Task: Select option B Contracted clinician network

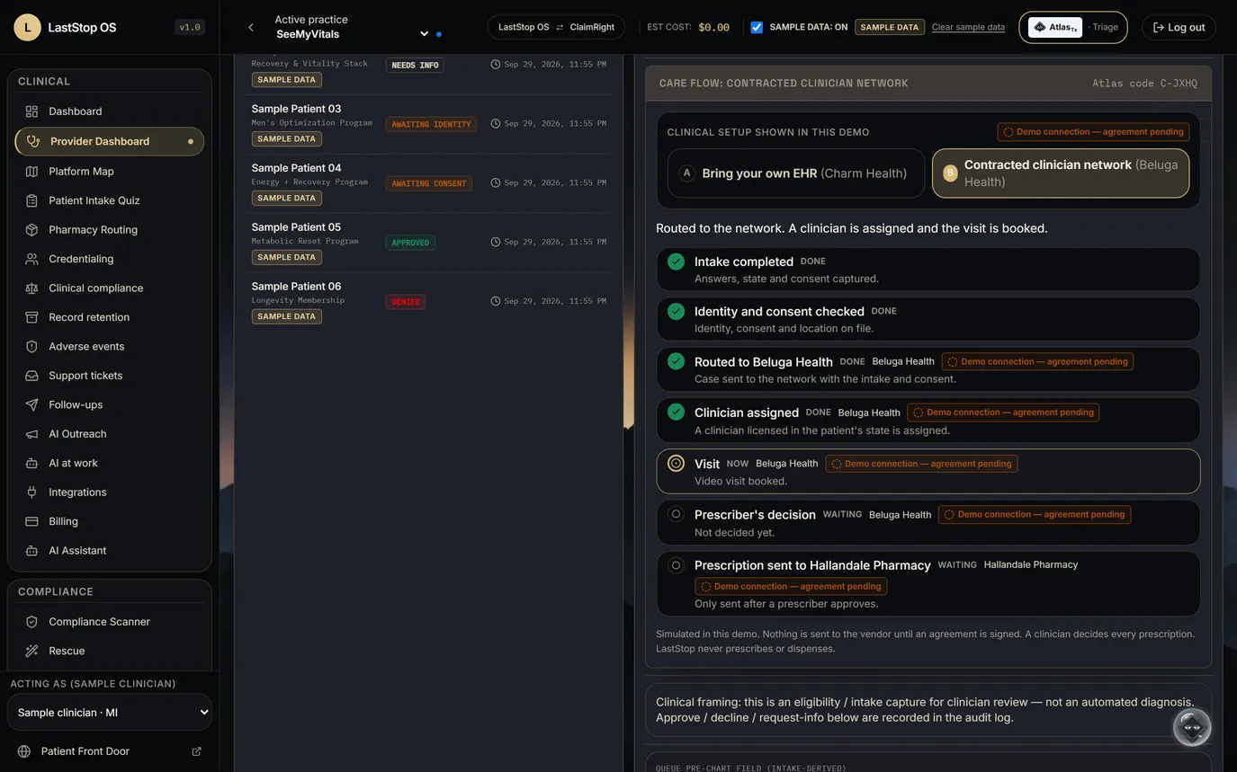Action: pyautogui.click(x=1061, y=173)
